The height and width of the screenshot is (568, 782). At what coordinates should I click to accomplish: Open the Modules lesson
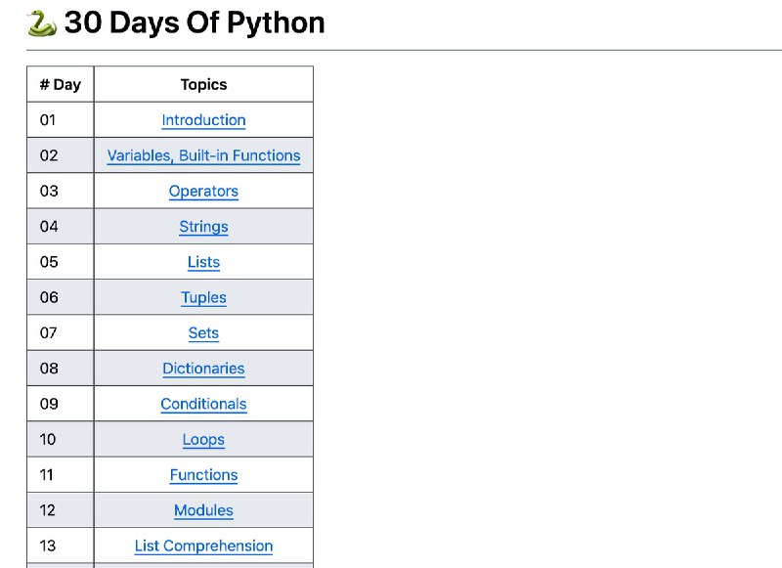pos(203,510)
